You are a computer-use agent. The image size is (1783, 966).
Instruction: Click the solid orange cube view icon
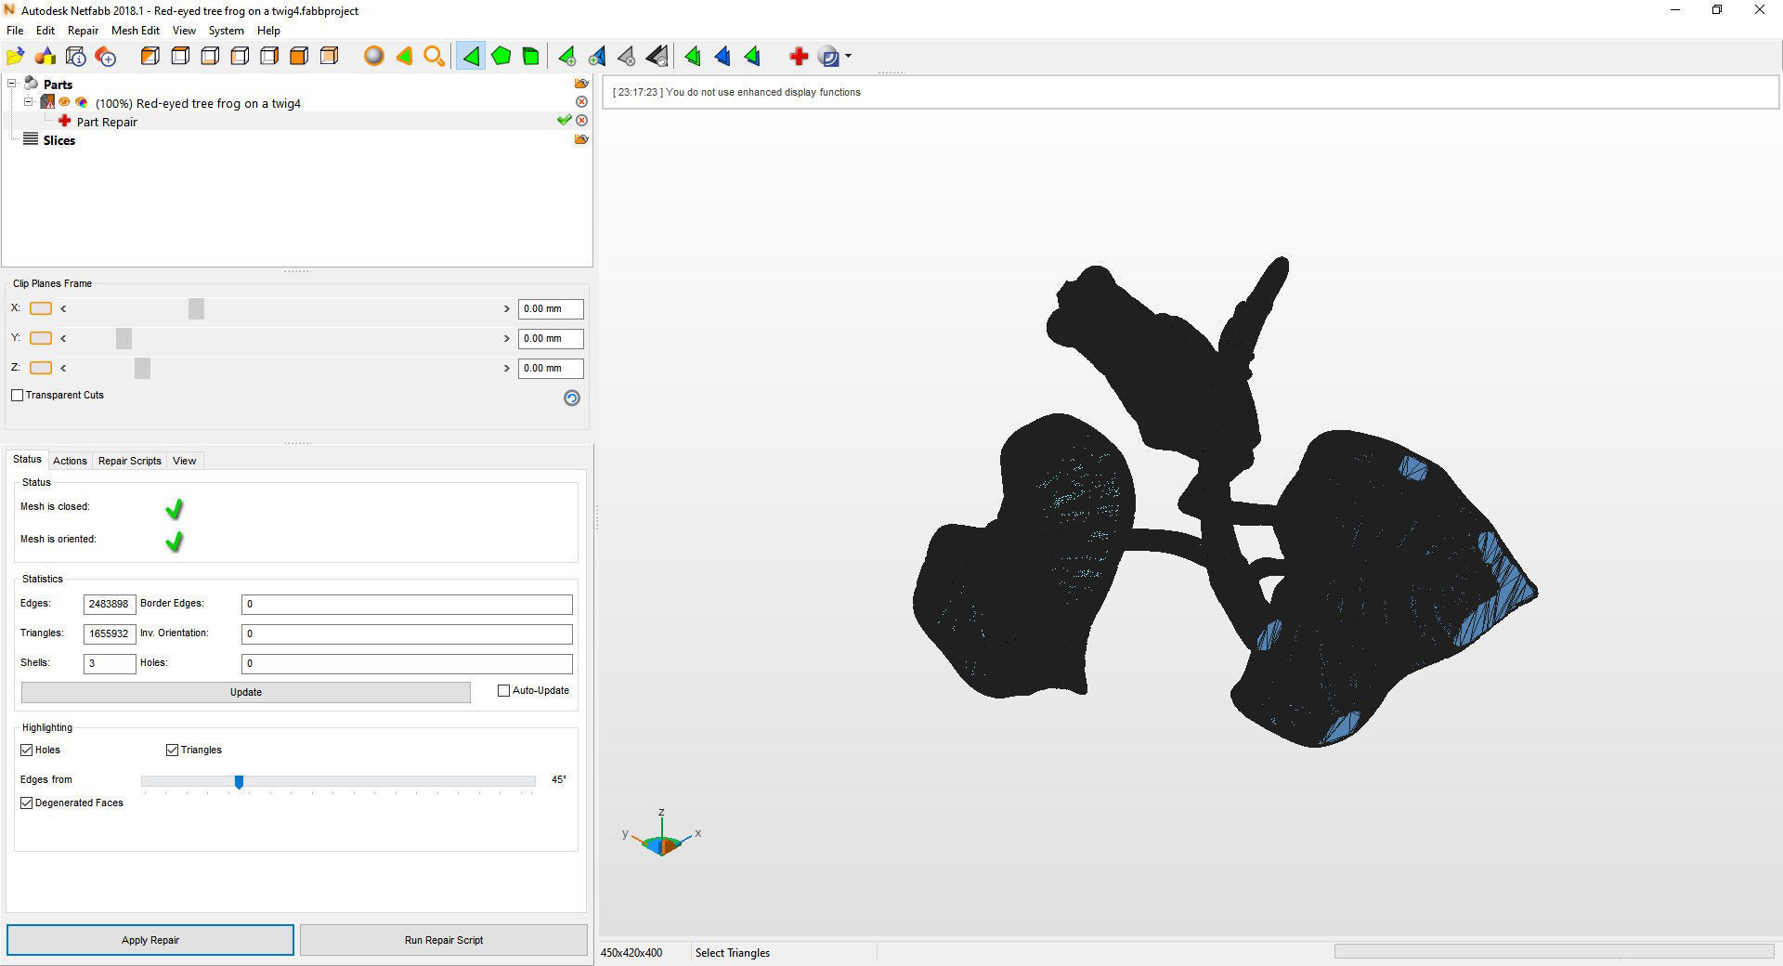(x=299, y=57)
